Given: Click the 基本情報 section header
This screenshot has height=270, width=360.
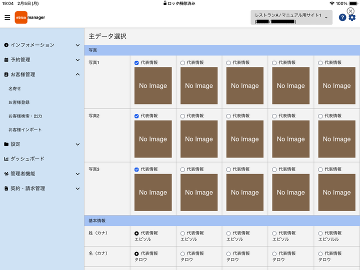Looking at the screenshot, I should pos(222,220).
